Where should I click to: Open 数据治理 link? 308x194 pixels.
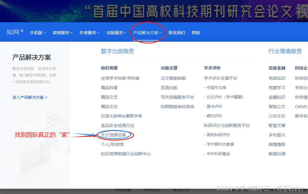(277, 154)
